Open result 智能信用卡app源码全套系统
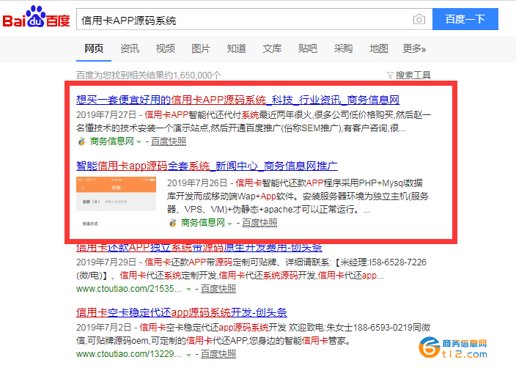Viewport: 516px width, 368px height. [x=207, y=166]
